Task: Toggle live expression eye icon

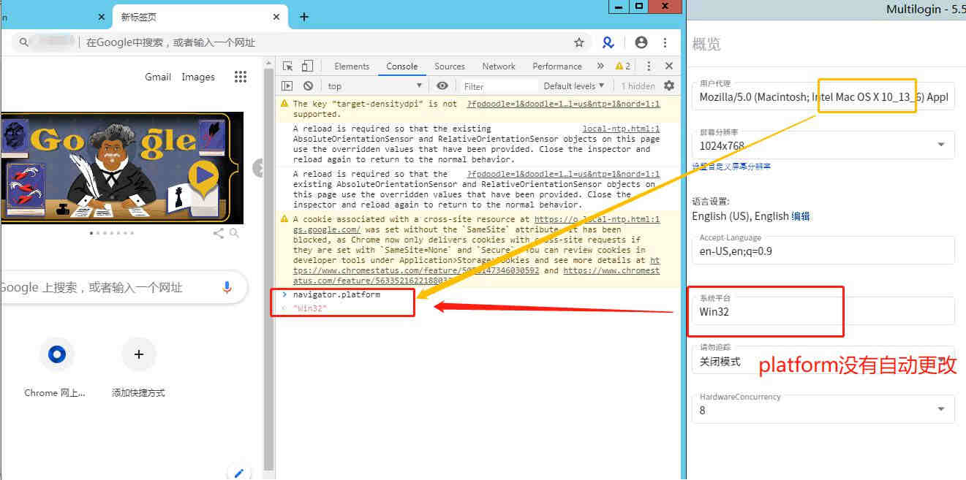Action: click(x=442, y=85)
